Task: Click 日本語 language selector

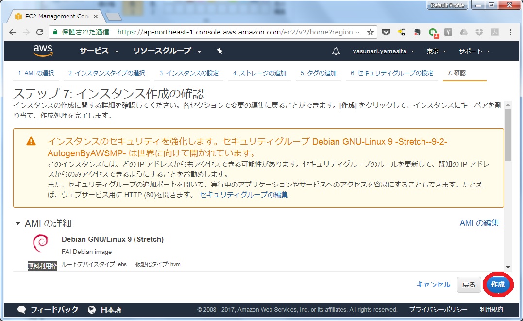Action: tap(111, 310)
